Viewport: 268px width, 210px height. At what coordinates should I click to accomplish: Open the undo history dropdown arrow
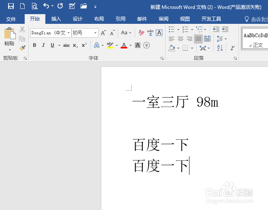click(x=52, y=6)
